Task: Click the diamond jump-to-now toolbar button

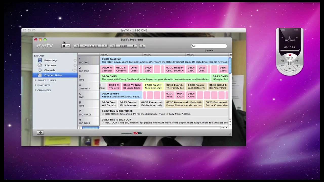Action: 142,46
